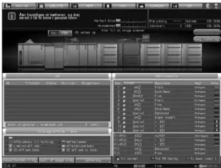The image size is (221, 168).
Task: Click the scanner icon on the fifth top tab
Action: point(141,6)
